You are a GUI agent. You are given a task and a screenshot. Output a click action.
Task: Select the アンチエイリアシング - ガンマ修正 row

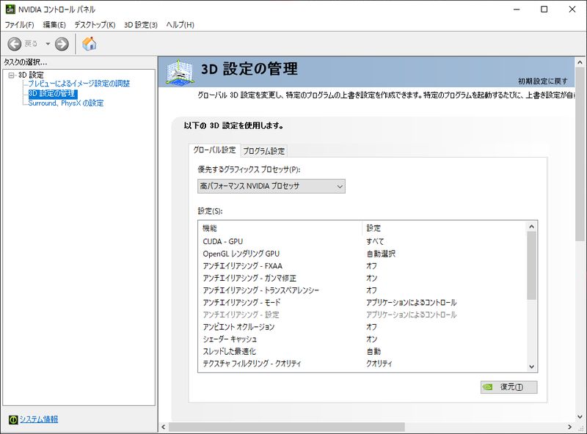(x=362, y=278)
